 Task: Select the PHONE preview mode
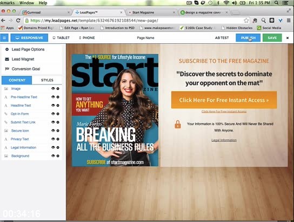pos(87,38)
